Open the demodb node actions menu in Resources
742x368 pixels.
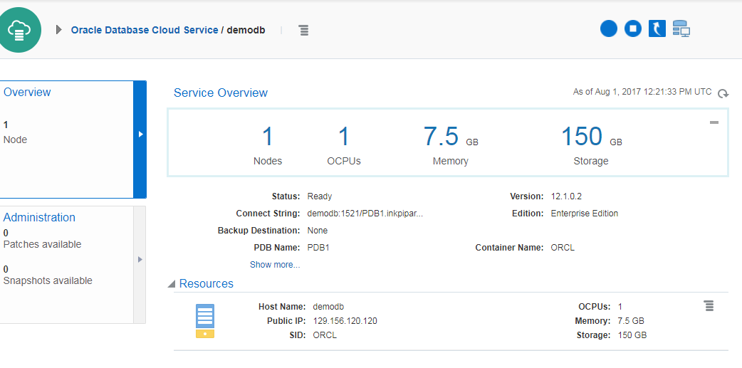click(x=709, y=306)
